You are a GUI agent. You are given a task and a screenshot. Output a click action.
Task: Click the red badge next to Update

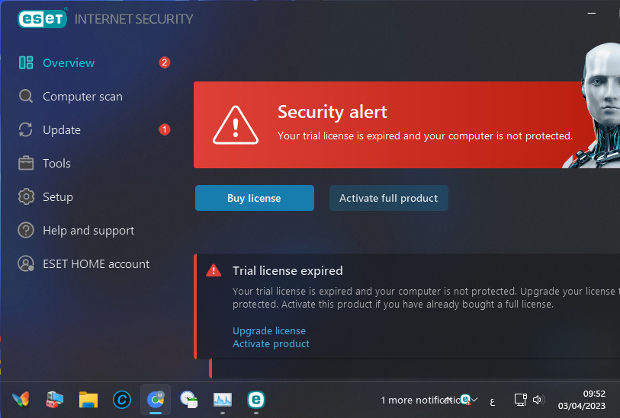(x=165, y=129)
